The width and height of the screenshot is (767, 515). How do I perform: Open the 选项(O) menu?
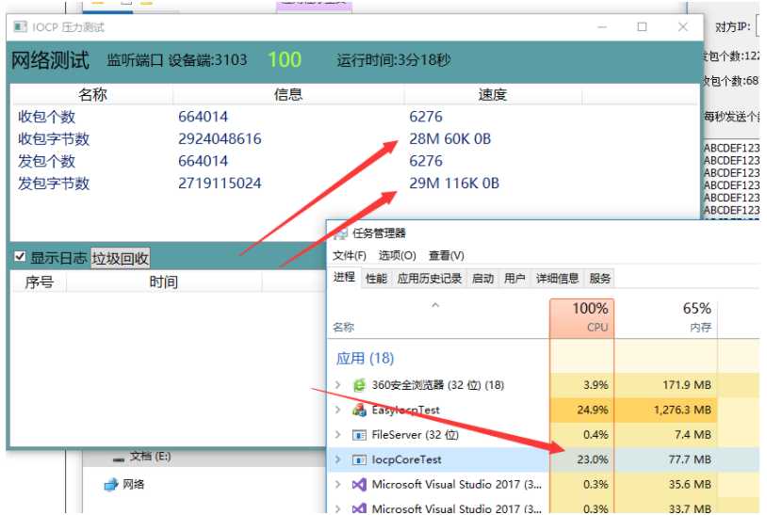click(398, 255)
